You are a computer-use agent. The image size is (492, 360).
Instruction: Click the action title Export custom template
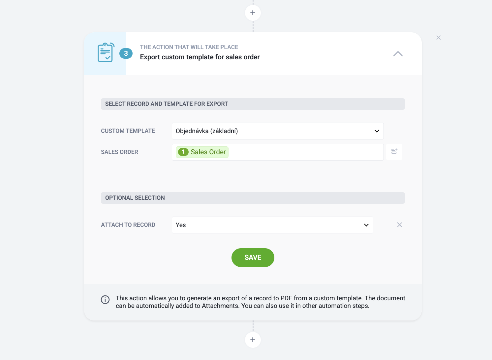(200, 57)
